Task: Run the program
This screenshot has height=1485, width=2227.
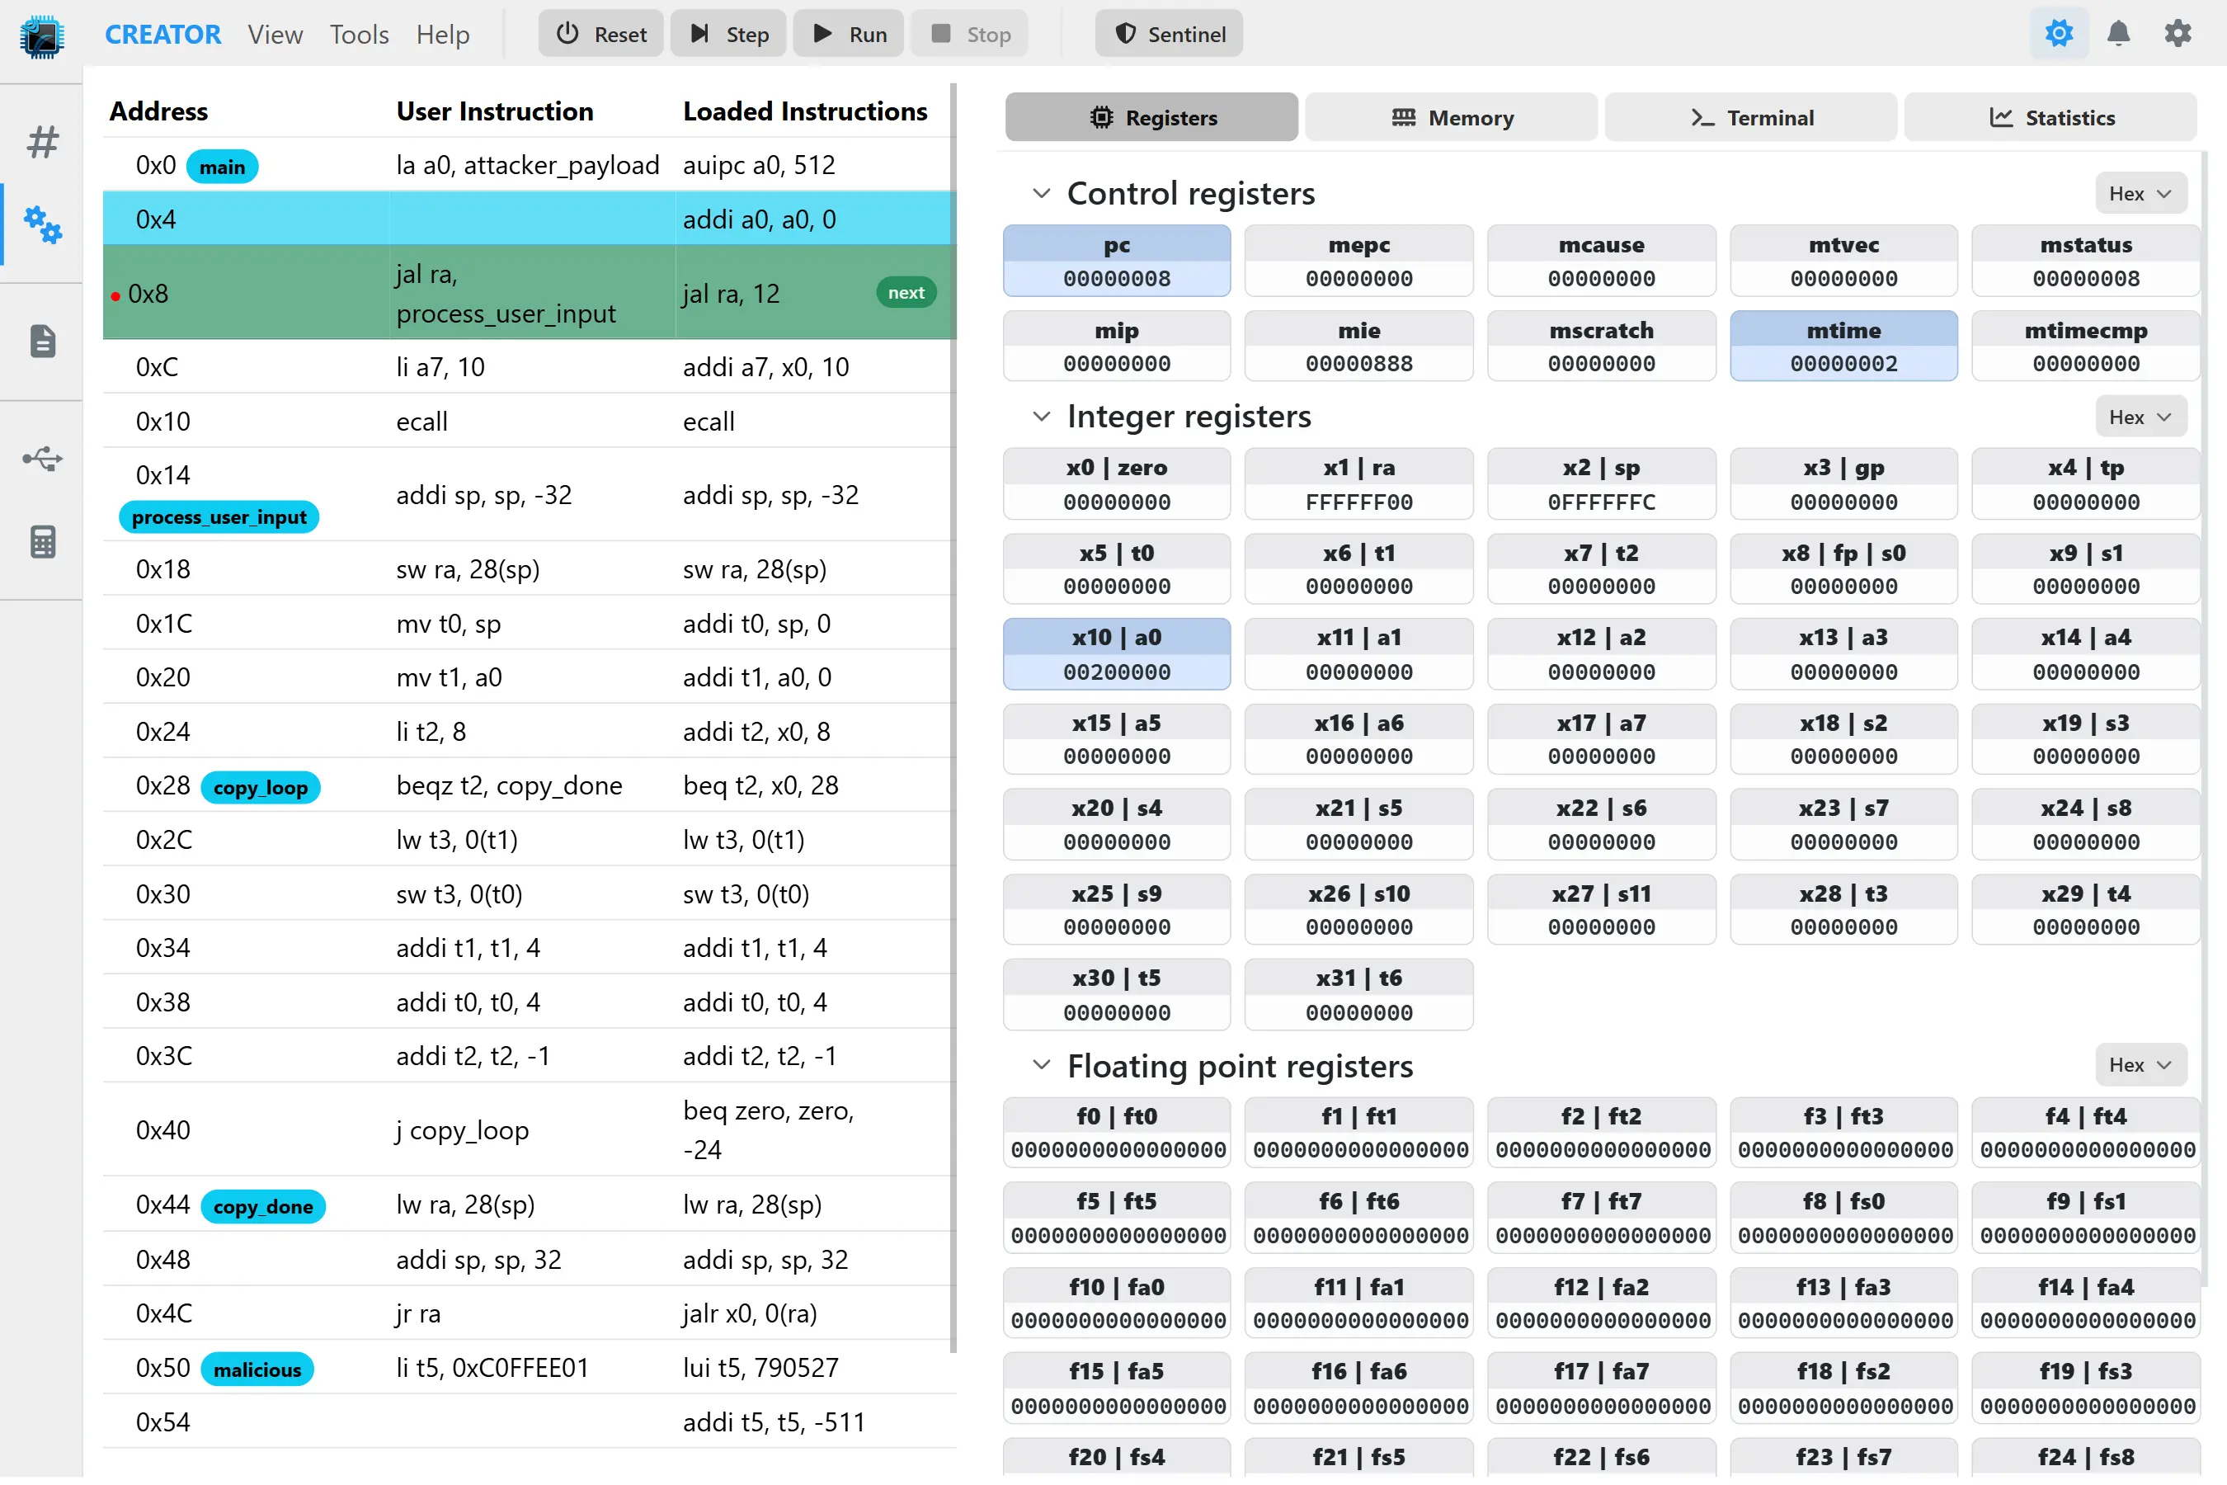Action: [849, 34]
